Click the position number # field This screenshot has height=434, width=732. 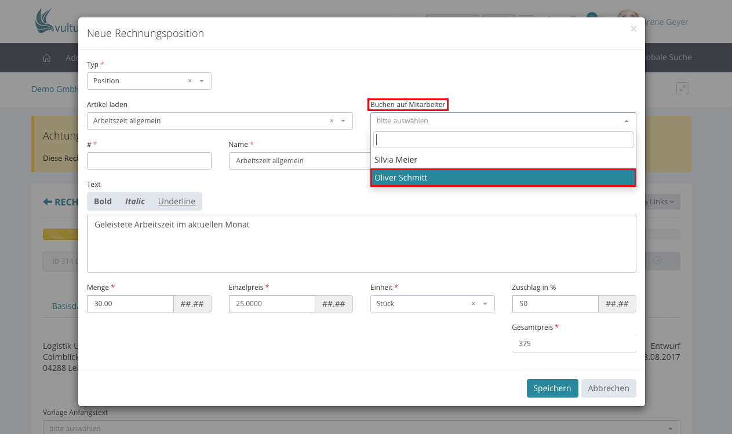pos(149,161)
